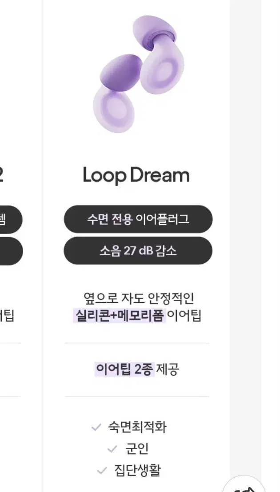
Task: Click the 옆으로 자도 안정적인 description line
Action: point(139,299)
